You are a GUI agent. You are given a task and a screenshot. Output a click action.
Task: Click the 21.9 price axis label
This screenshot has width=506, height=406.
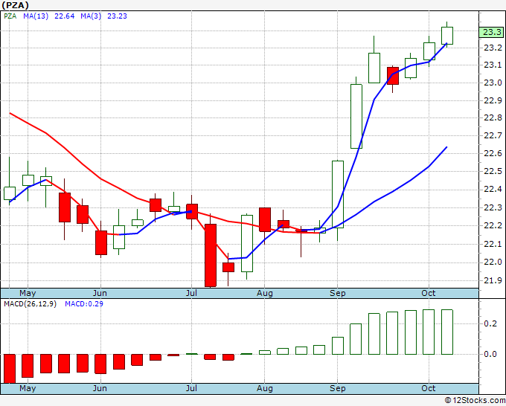click(x=493, y=280)
